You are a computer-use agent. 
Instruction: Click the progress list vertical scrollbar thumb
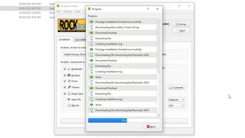(x=158, y=47)
